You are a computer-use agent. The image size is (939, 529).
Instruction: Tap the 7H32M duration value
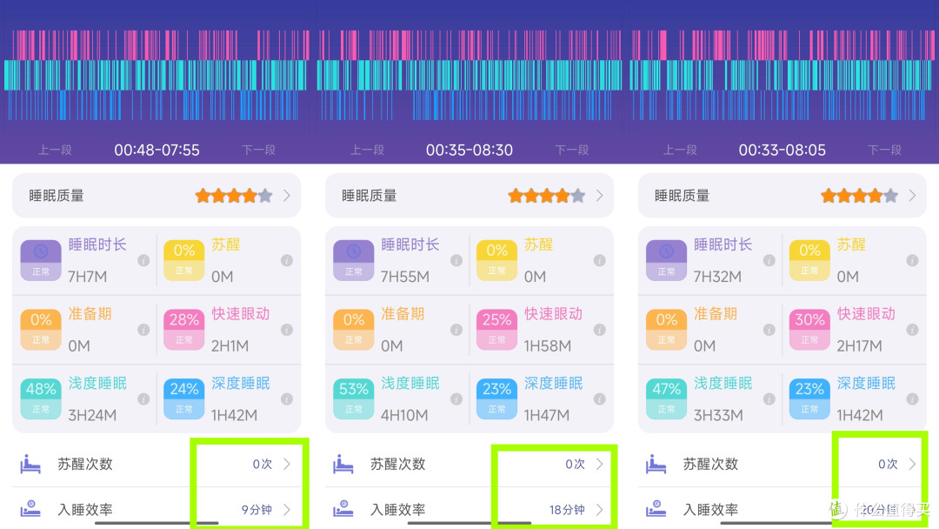coord(717,277)
